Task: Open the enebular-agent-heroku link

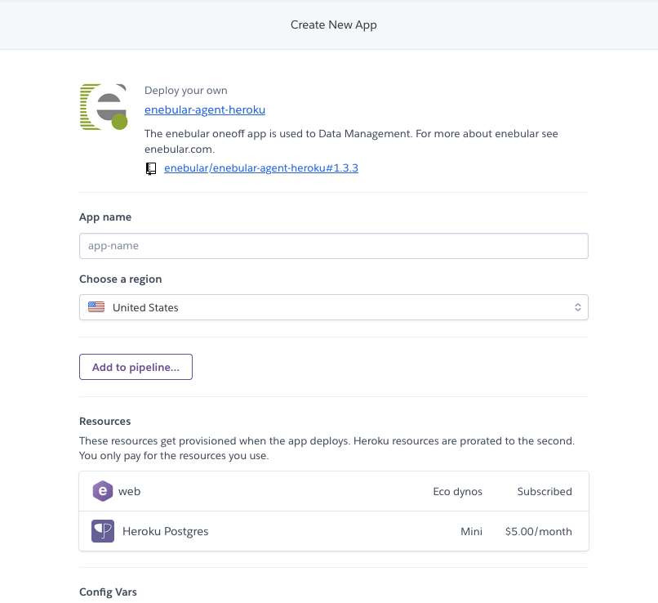Action: pos(205,109)
